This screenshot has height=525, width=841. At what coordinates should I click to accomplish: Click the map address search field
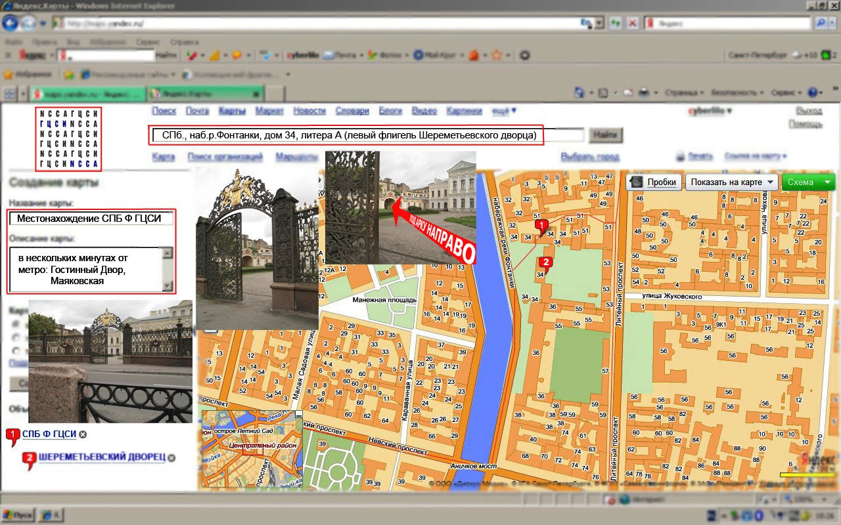(x=369, y=135)
